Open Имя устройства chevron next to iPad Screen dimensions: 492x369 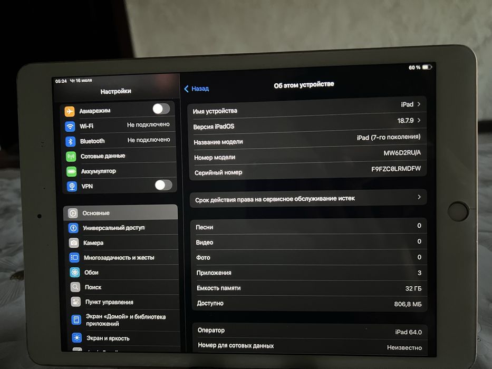(419, 104)
